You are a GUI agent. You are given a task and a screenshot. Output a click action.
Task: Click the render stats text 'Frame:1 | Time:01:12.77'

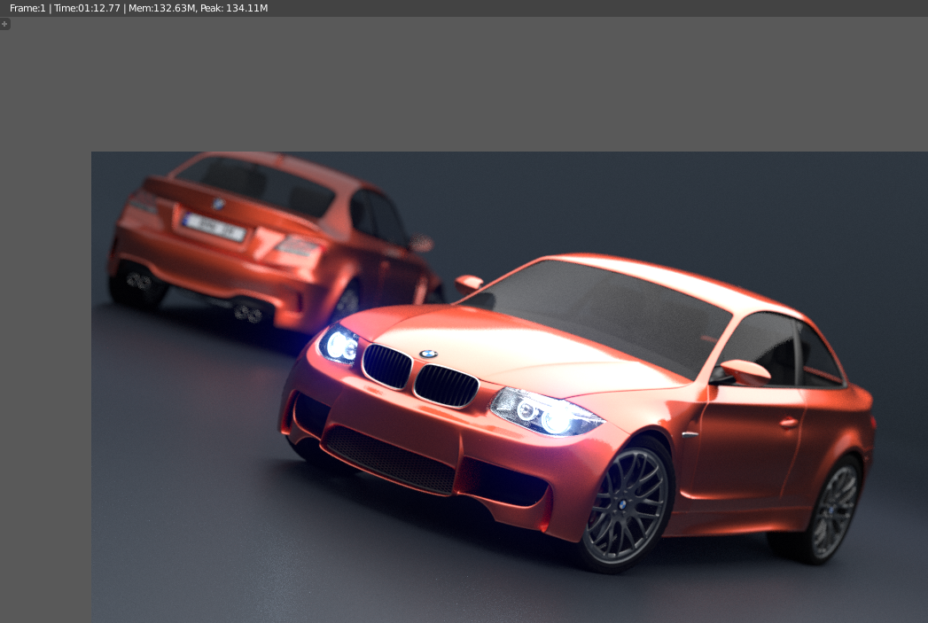pos(65,8)
